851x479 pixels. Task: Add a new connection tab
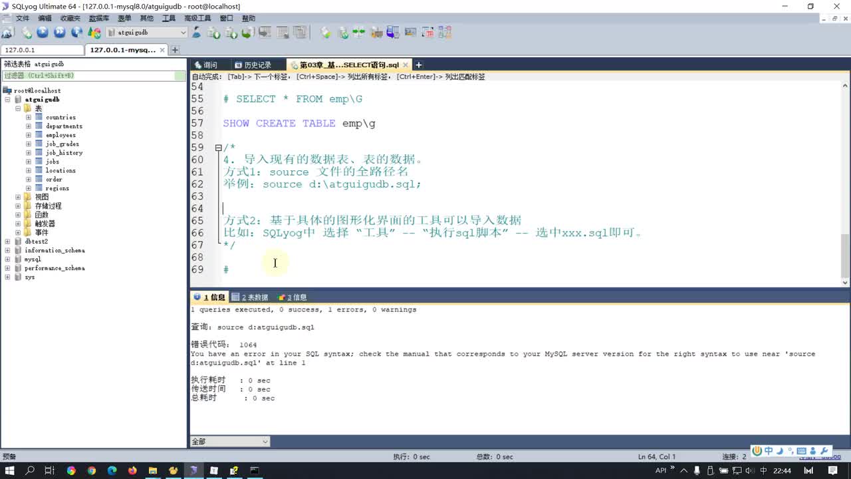[x=175, y=50]
